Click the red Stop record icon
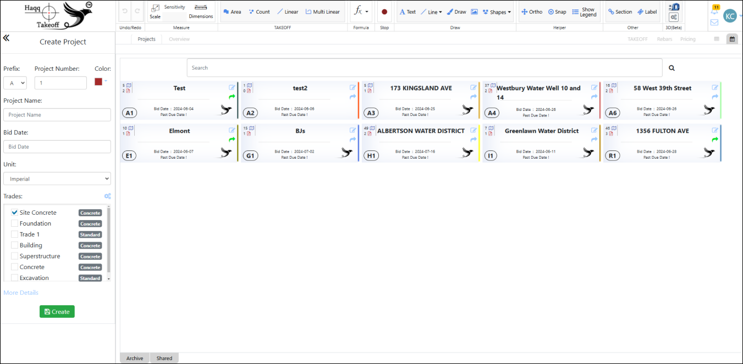Viewport: 743px width, 364px height. click(384, 12)
